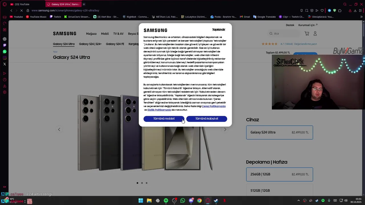Open the Gmail bookmark
365x205 pixels.
pyautogui.click(x=245, y=17)
